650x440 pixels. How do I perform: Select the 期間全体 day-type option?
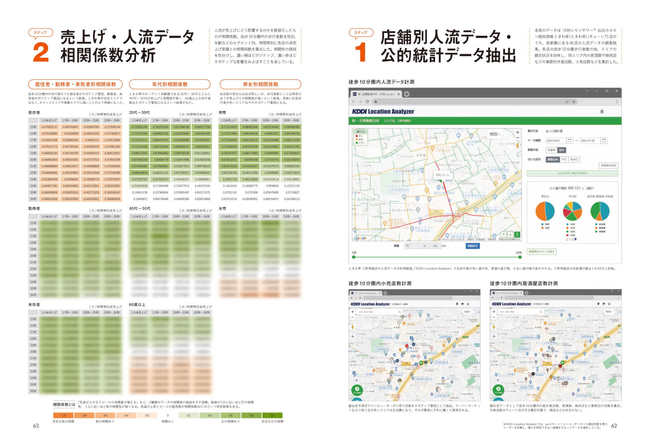pos(553,159)
